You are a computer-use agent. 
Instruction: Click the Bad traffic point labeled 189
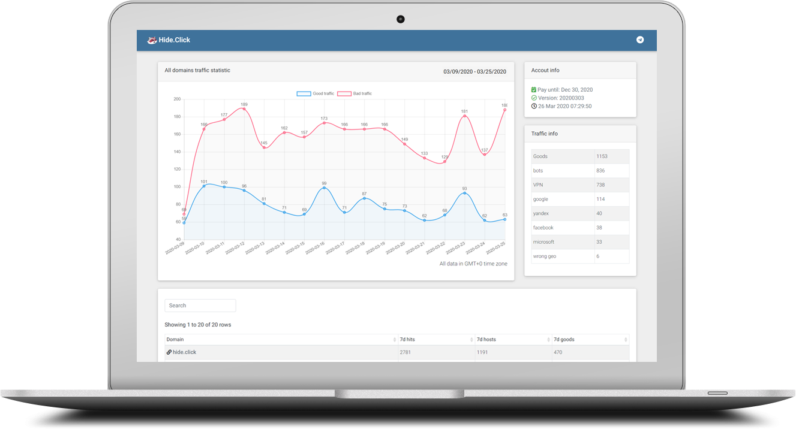(x=244, y=109)
